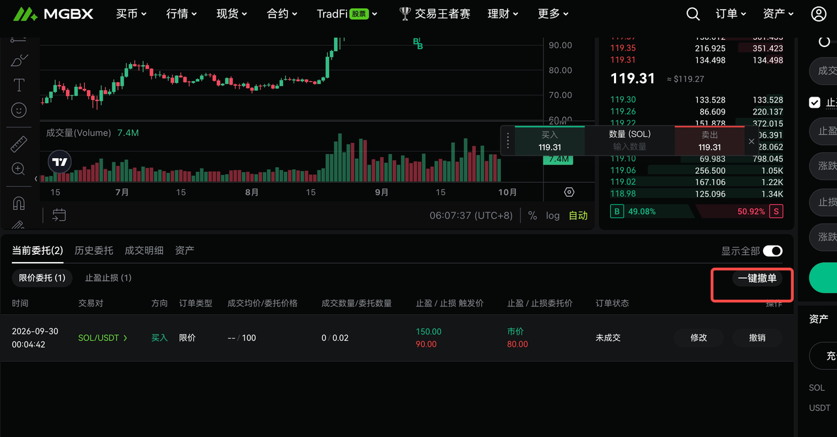Click the TradingView logo on chart
837x437 pixels.
pyautogui.click(x=60, y=162)
